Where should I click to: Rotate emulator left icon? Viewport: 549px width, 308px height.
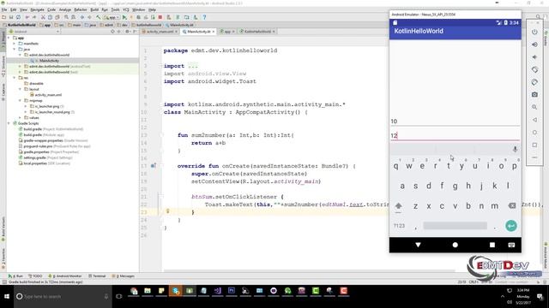point(534,69)
